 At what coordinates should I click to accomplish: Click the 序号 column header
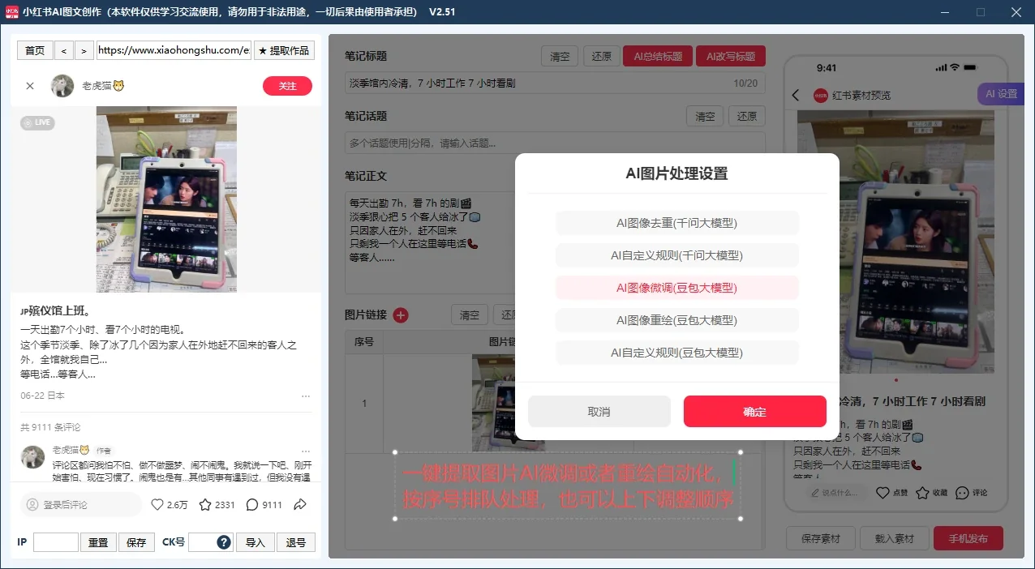pyautogui.click(x=364, y=342)
